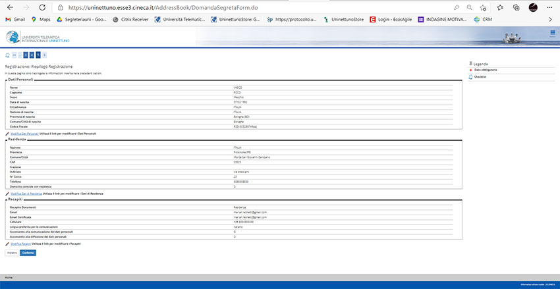Open the hamburger menu in the site header
This screenshot has width=560, height=289.
point(552,32)
